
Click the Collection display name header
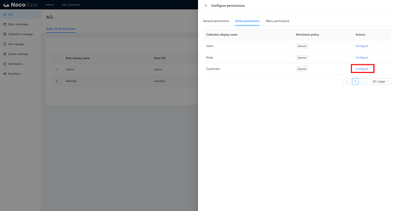222,35
